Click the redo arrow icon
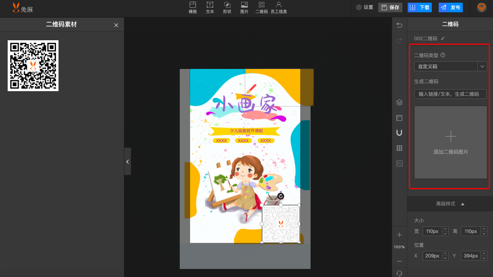 click(x=399, y=40)
